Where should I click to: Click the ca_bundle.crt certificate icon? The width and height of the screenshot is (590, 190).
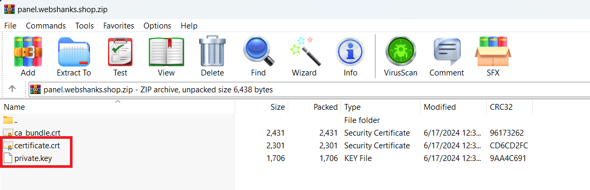tap(7, 132)
